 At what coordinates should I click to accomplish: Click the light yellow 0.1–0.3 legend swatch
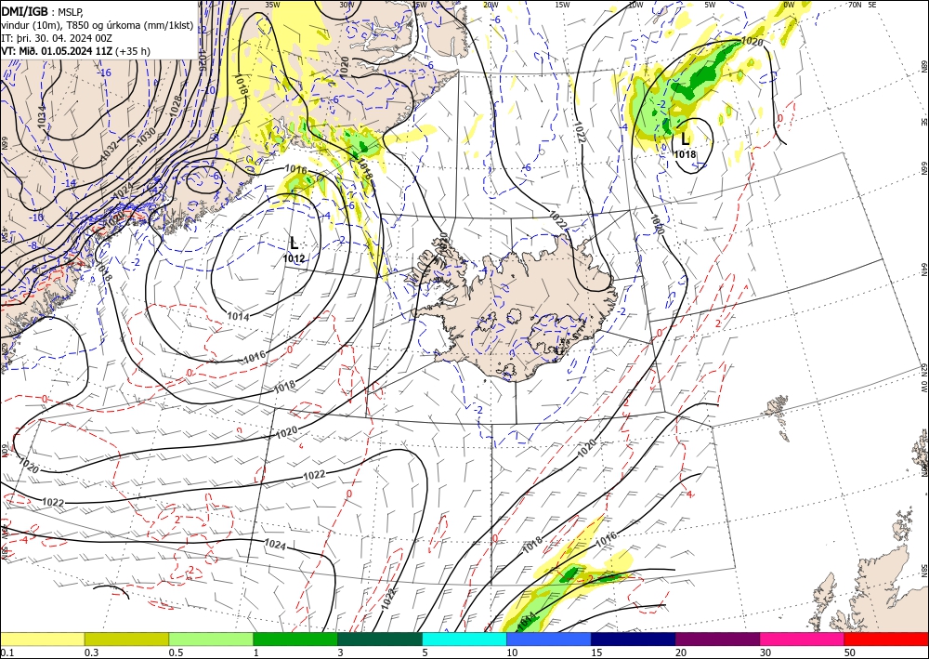click(x=42, y=639)
